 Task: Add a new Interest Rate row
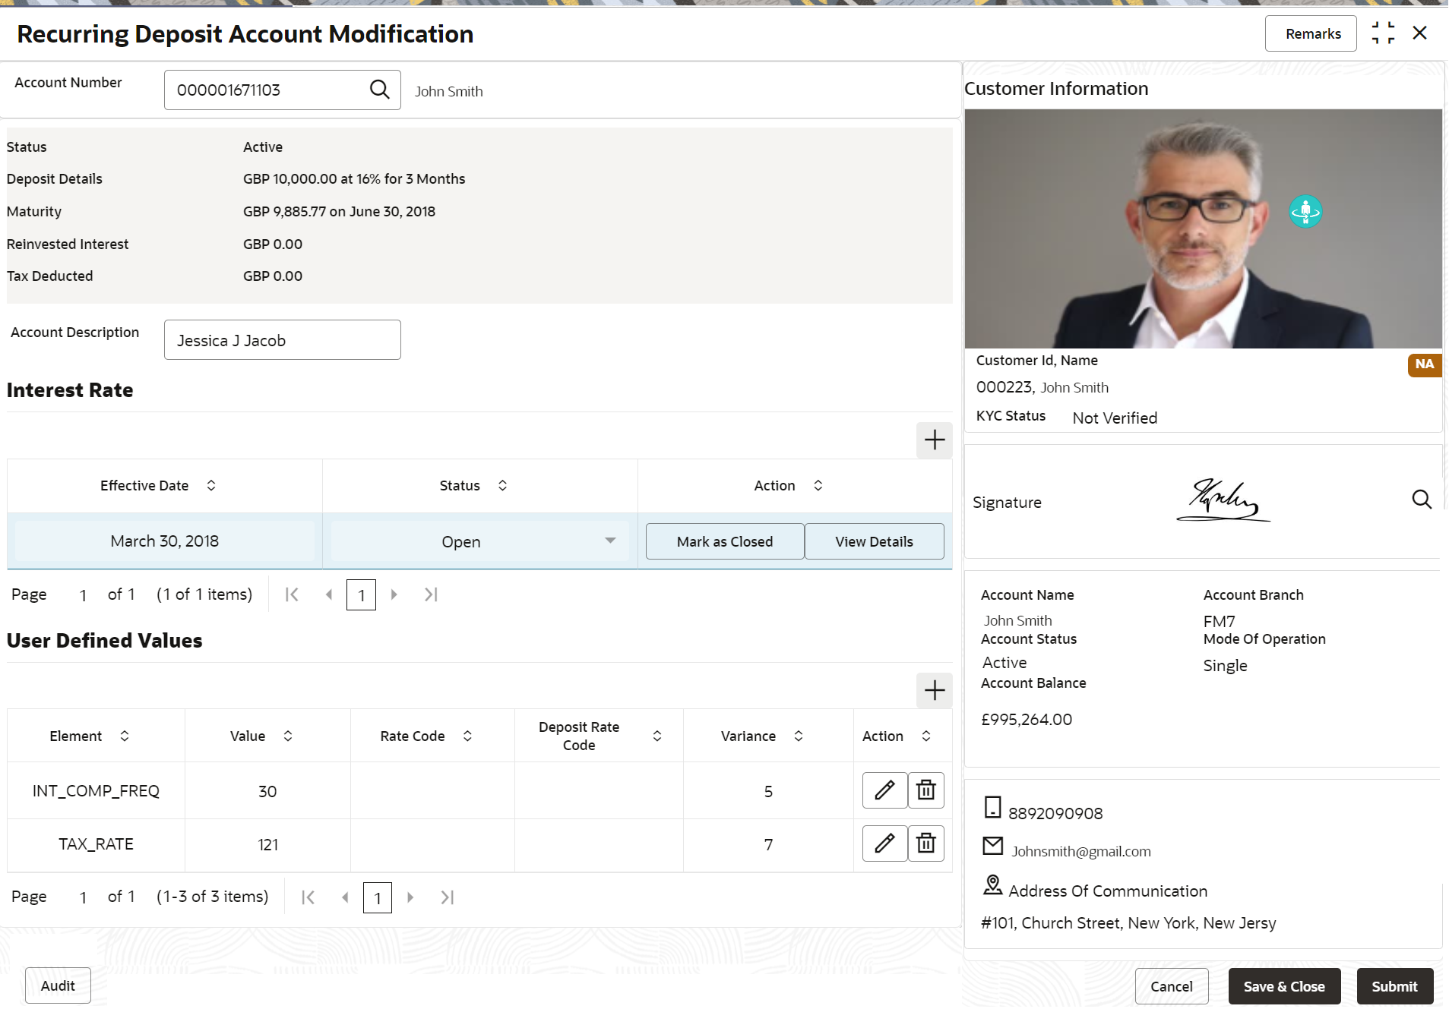pos(934,440)
